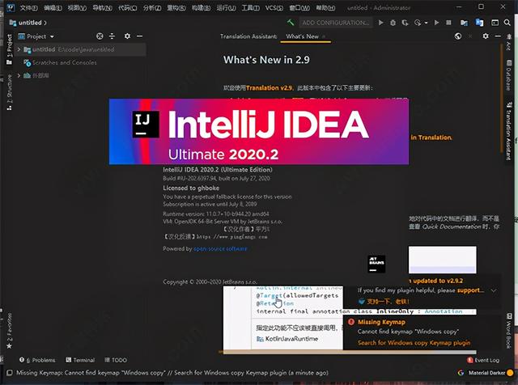Image resolution: width=518 pixels, height=385 pixels.
Task: Click the globe open-in-browser icon
Action: pyautogui.click(x=458, y=36)
